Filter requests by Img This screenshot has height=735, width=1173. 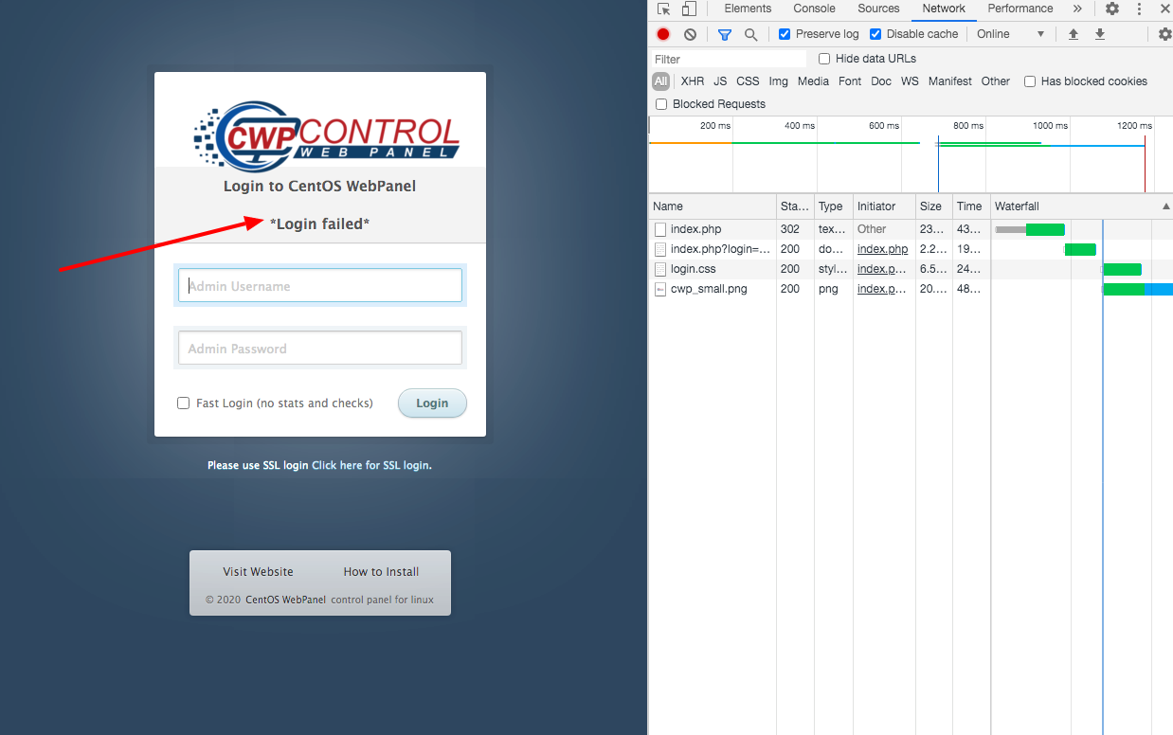point(779,81)
